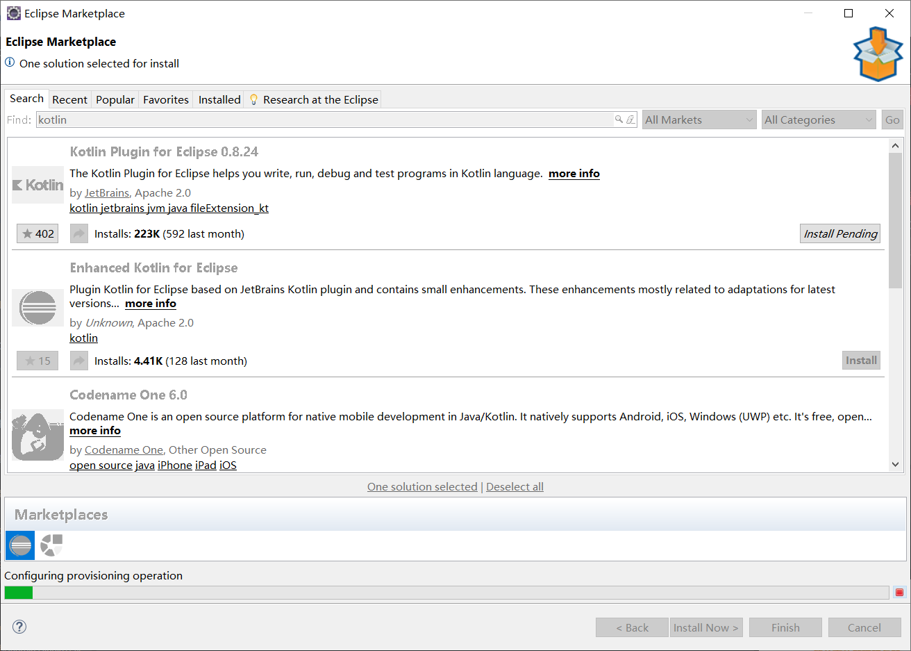Click the Back button
Viewport: 911px width, 651px height.
pyautogui.click(x=632, y=627)
